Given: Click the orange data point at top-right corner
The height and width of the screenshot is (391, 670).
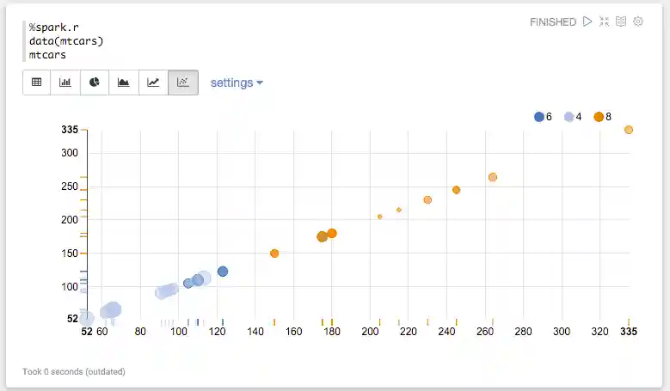Looking at the screenshot, I should point(629,130).
